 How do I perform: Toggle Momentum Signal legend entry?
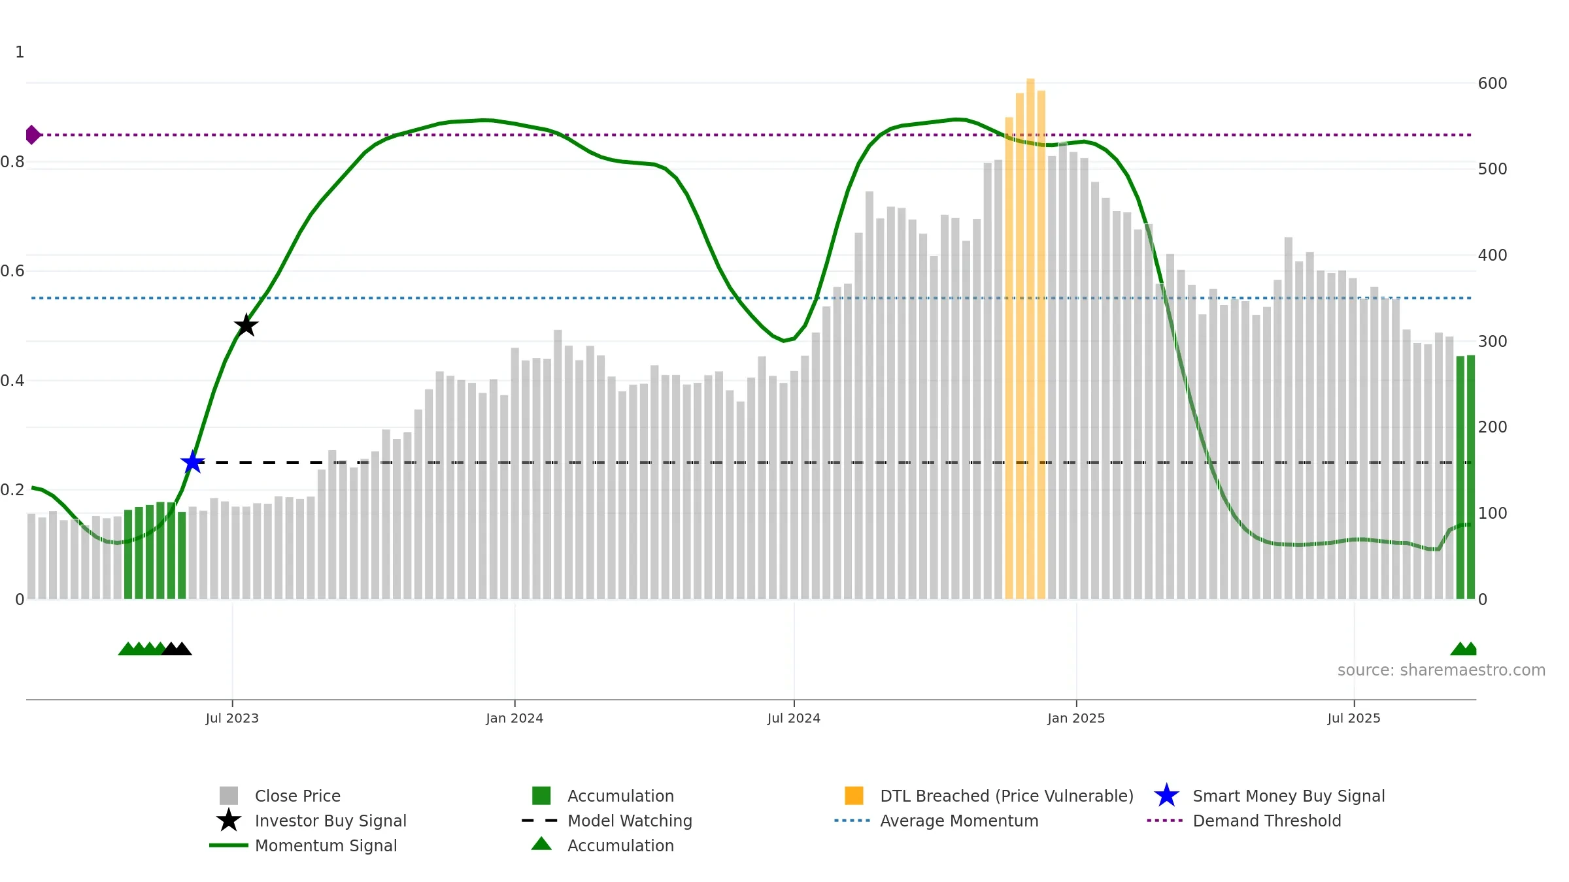[x=326, y=845]
